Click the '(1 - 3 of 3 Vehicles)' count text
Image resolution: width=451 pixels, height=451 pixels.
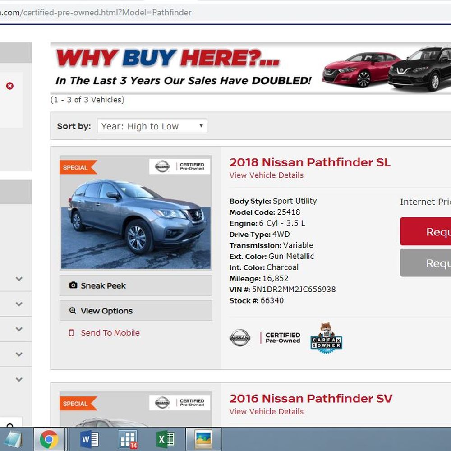[x=87, y=100]
